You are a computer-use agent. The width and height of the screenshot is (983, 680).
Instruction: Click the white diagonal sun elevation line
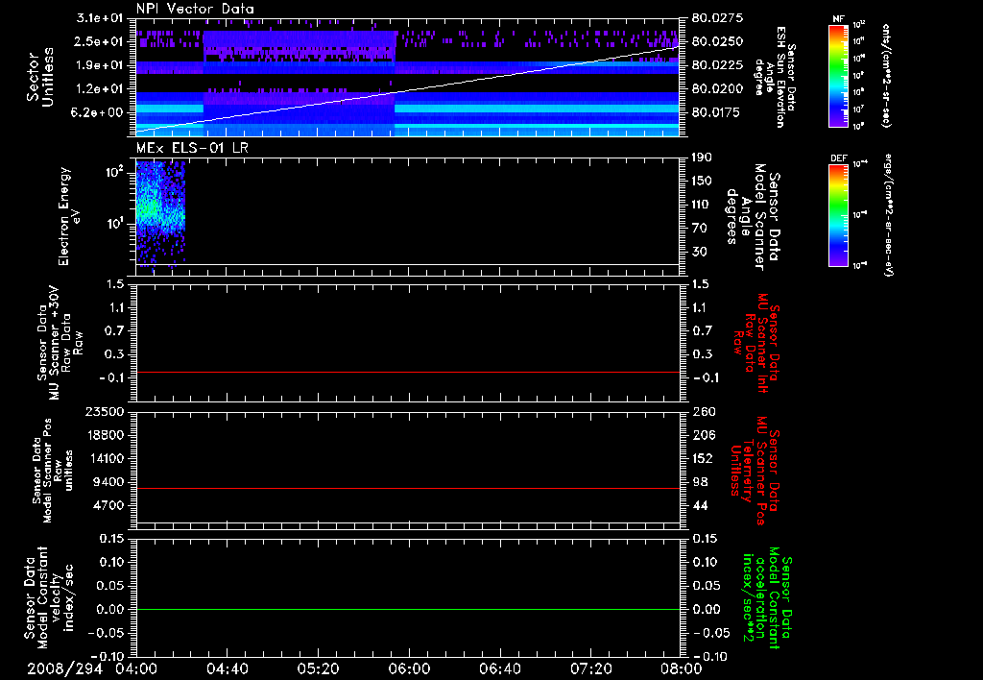pos(408,89)
